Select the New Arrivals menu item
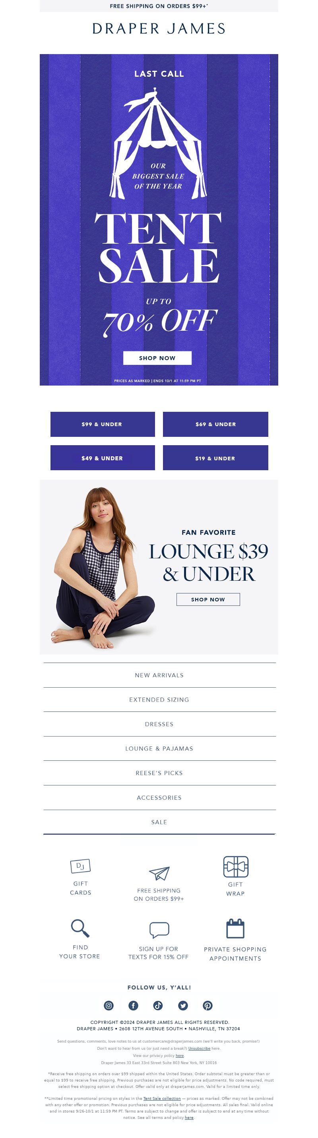318x1138 pixels. tap(159, 675)
